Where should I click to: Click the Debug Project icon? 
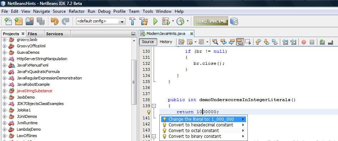(166, 21)
